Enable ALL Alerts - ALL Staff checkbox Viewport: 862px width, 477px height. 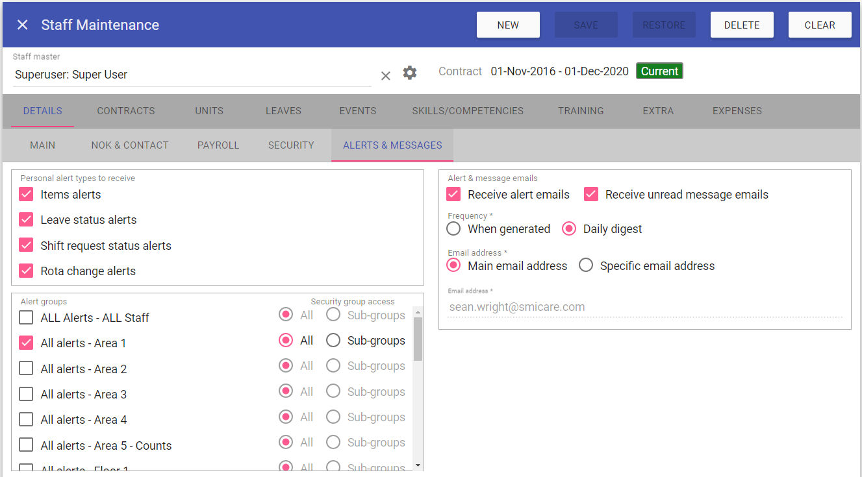click(26, 318)
